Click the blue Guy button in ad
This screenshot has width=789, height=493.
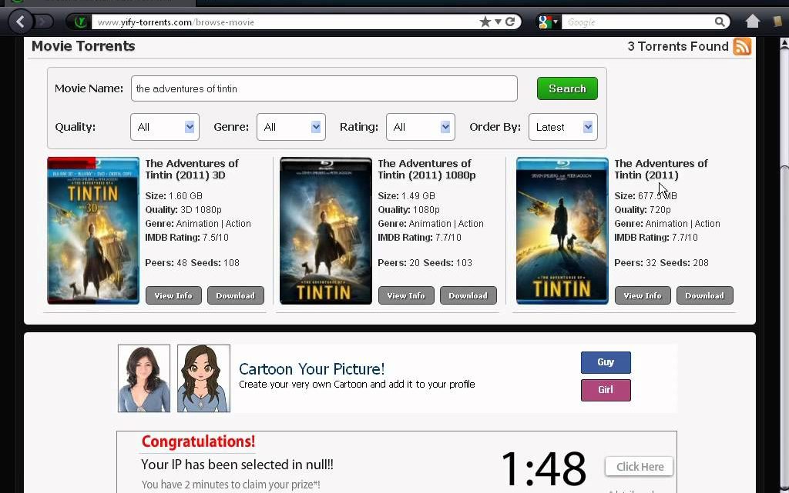606,362
